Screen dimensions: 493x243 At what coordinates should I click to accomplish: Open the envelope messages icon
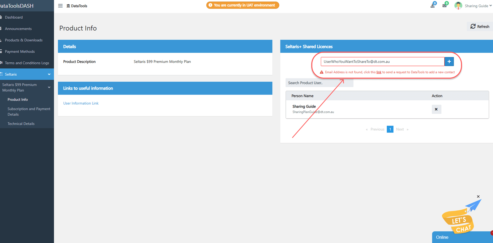click(444, 6)
